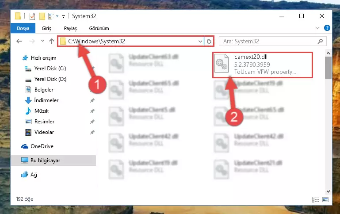The height and width of the screenshot is (214, 340).
Task: Click the Back navigation arrow
Action: click(x=19, y=41)
